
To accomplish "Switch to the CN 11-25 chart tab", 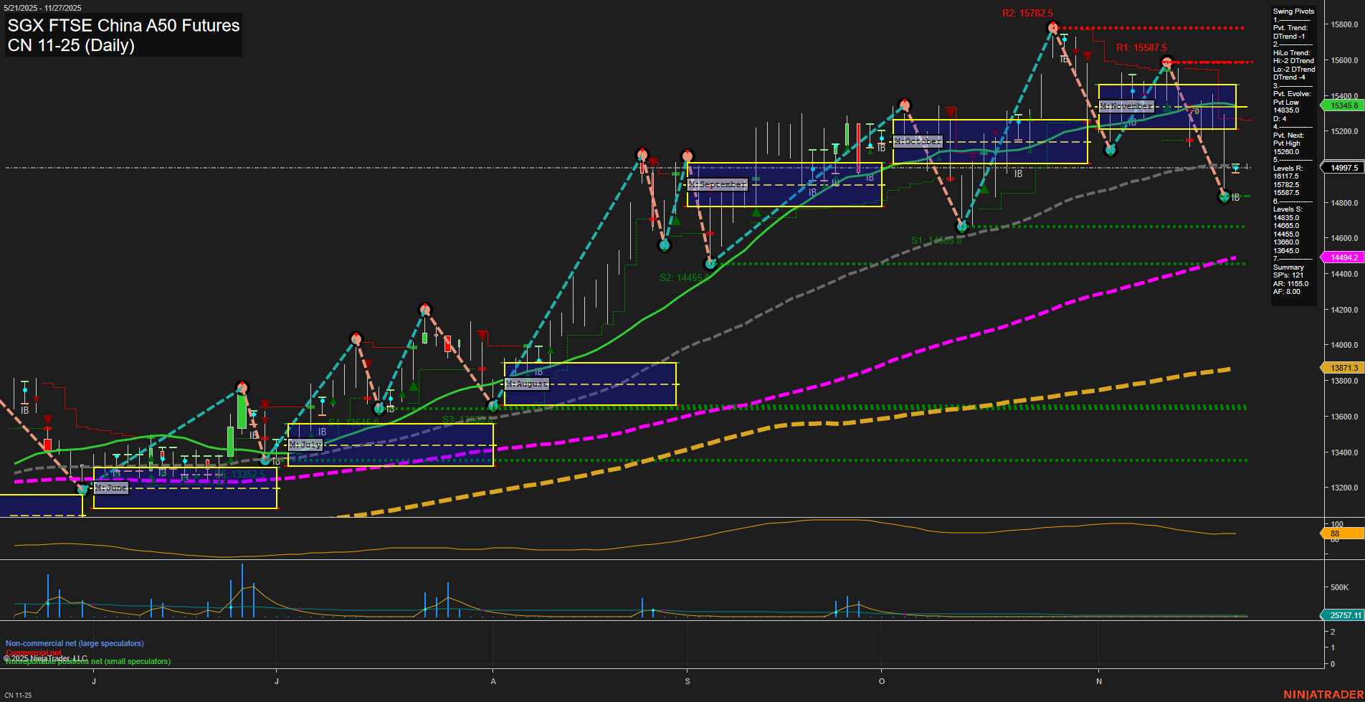I will tap(18, 695).
